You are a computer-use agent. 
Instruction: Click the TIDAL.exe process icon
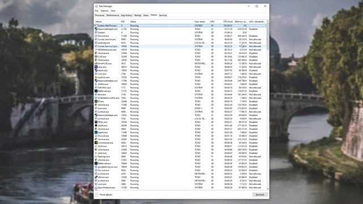pos(96,122)
